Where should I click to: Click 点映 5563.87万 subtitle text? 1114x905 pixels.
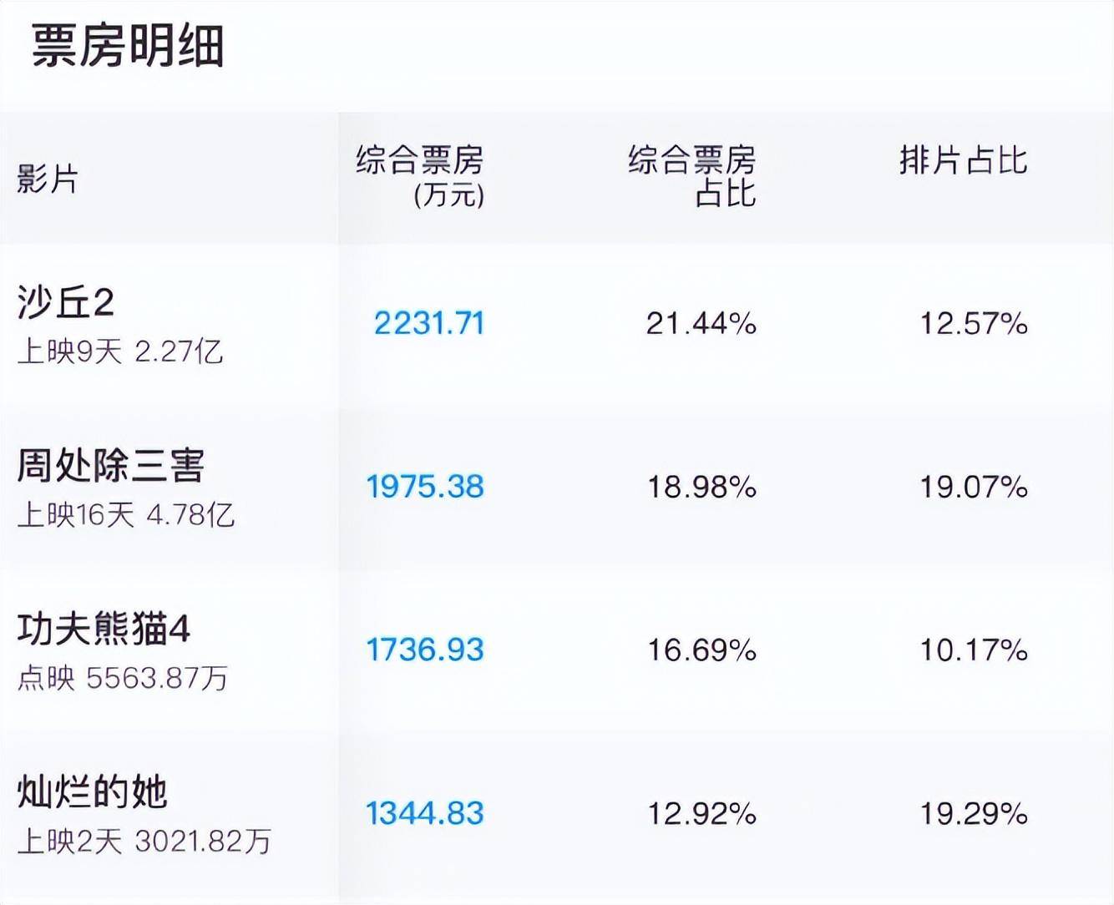[123, 678]
